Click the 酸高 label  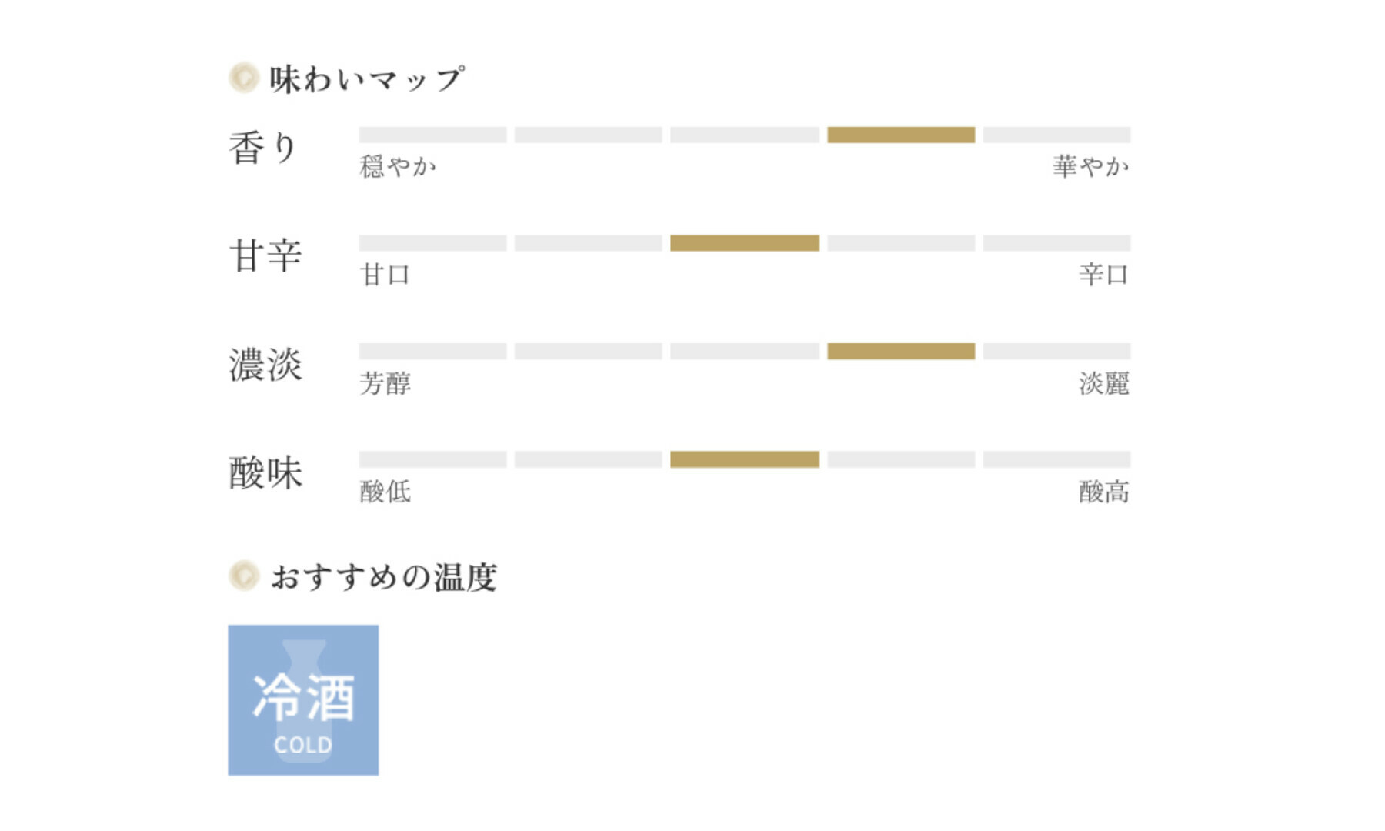[1104, 492]
